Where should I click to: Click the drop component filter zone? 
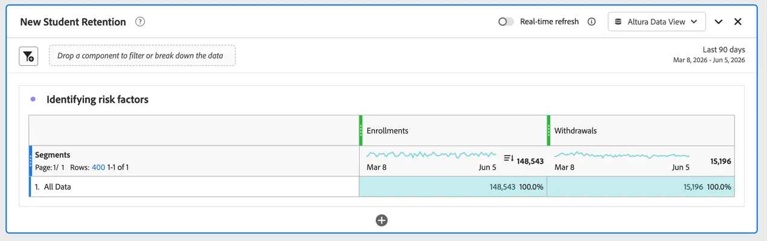(x=142, y=56)
